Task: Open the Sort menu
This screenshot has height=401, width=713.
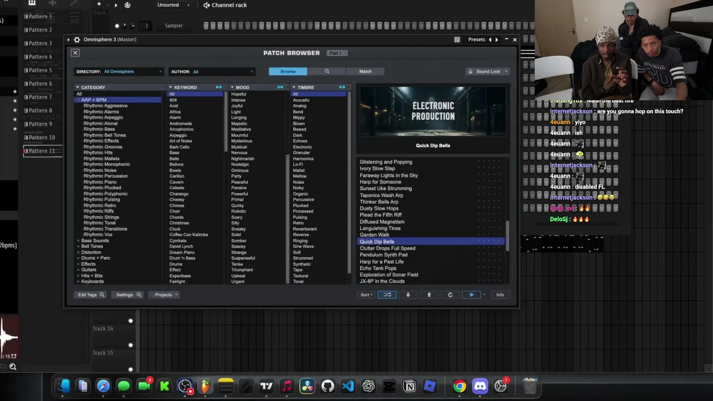Action: [x=365, y=295]
